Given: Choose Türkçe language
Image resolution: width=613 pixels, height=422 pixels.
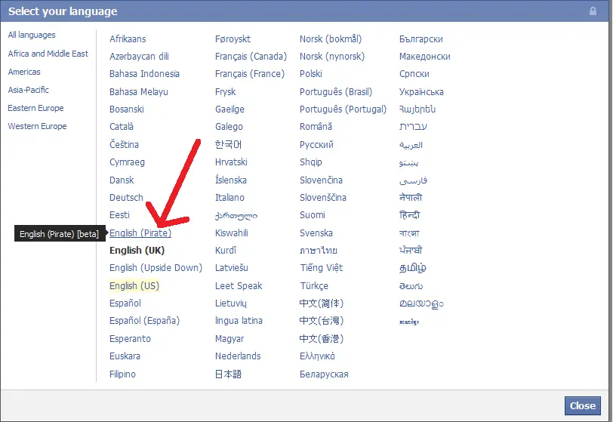Looking at the screenshot, I should [x=314, y=286].
